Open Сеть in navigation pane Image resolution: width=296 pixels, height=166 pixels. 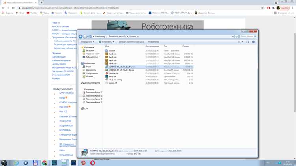pos(86,108)
